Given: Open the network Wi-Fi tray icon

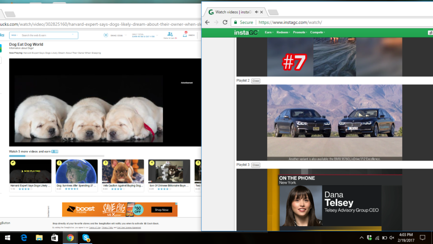Looking at the screenshot, I should pos(377,238).
